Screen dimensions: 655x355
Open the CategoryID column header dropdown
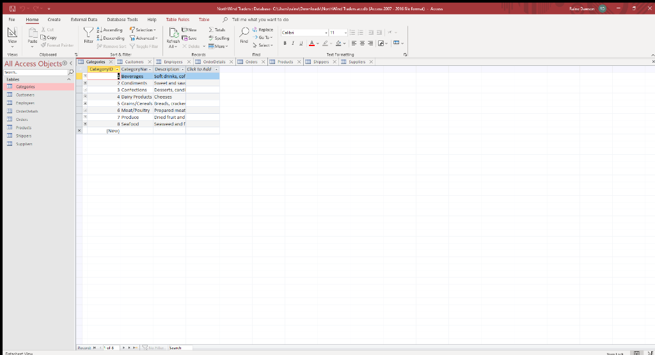118,69
